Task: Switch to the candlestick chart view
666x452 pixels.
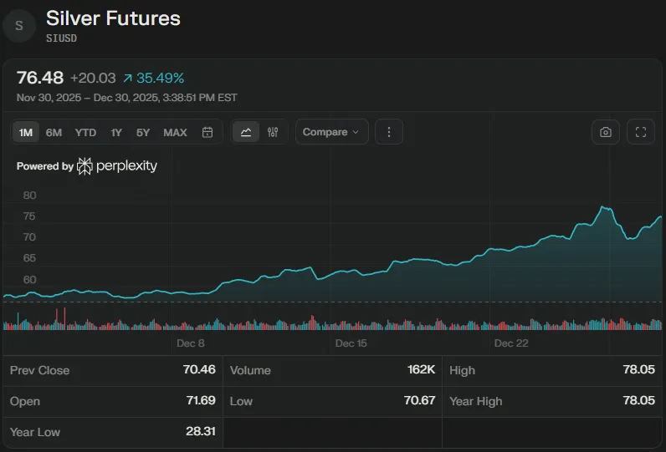Action: point(273,132)
